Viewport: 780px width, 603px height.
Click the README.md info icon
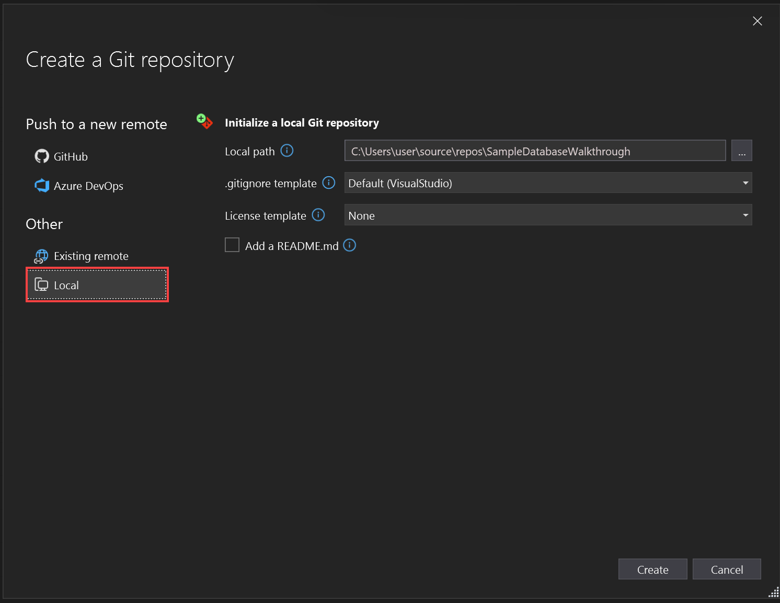click(x=349, y=245)
